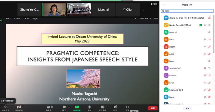Open the View menu at top
This screenshot has height=112, width=215.
pos(154,4)
